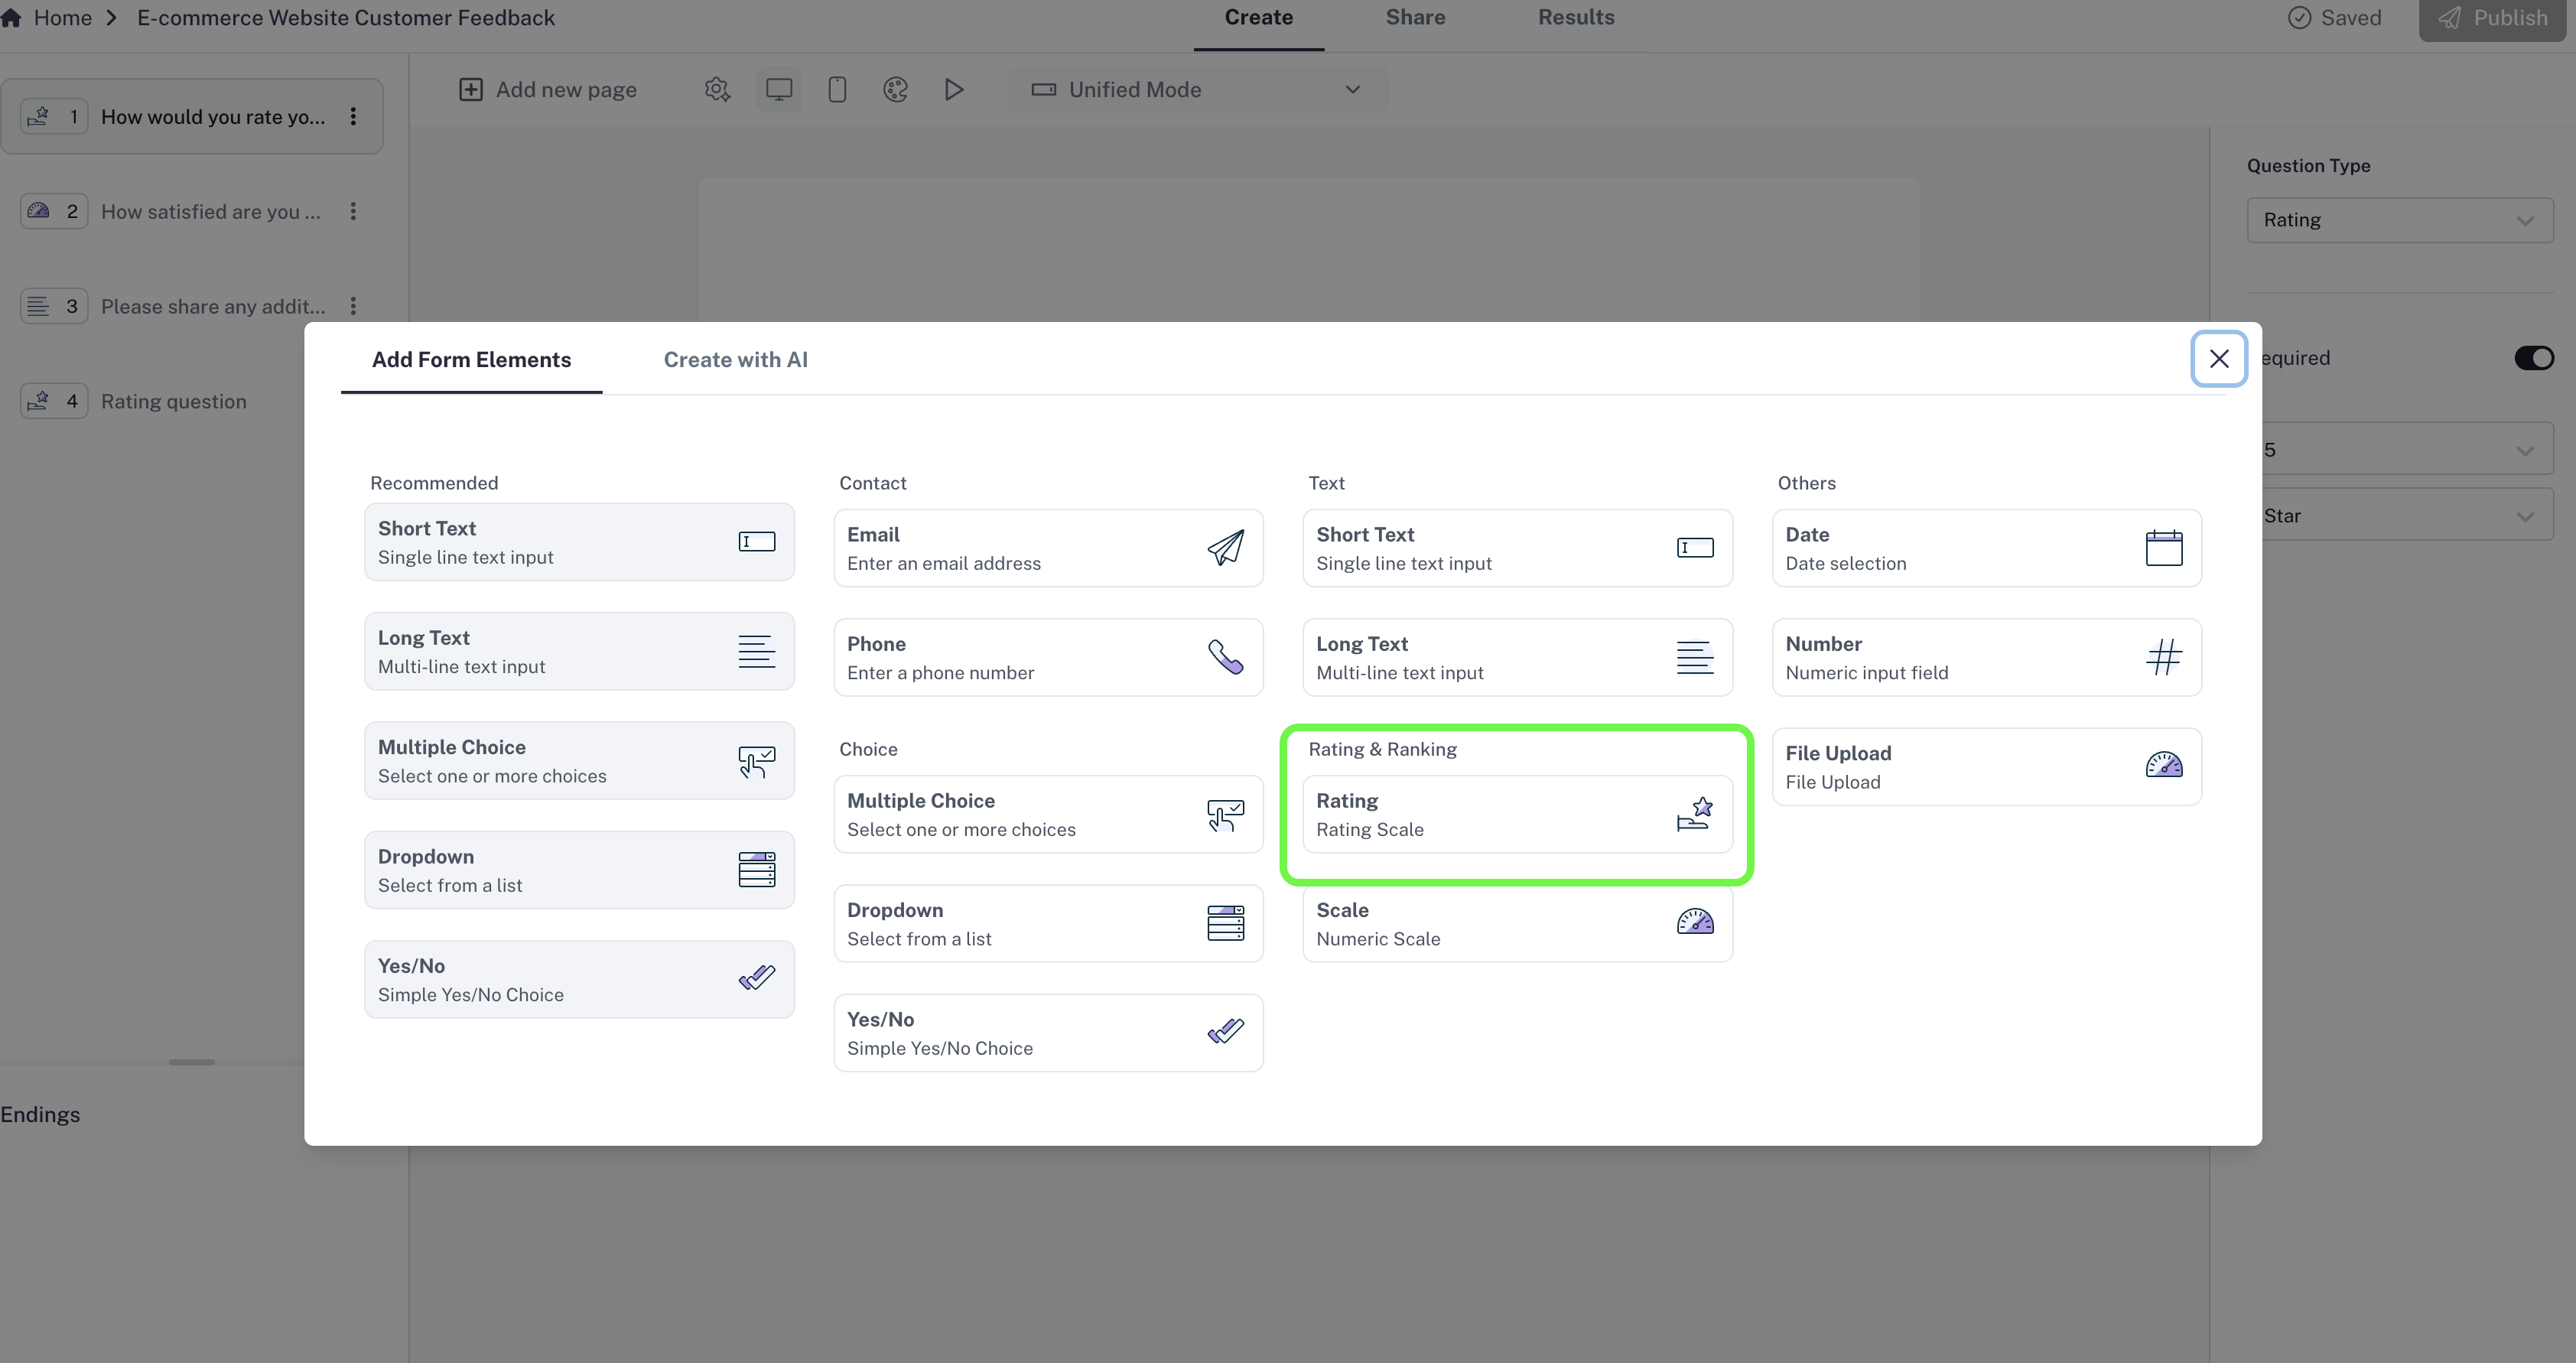
Task: Switch to desktop preview icon
Action: coord(779,90)
